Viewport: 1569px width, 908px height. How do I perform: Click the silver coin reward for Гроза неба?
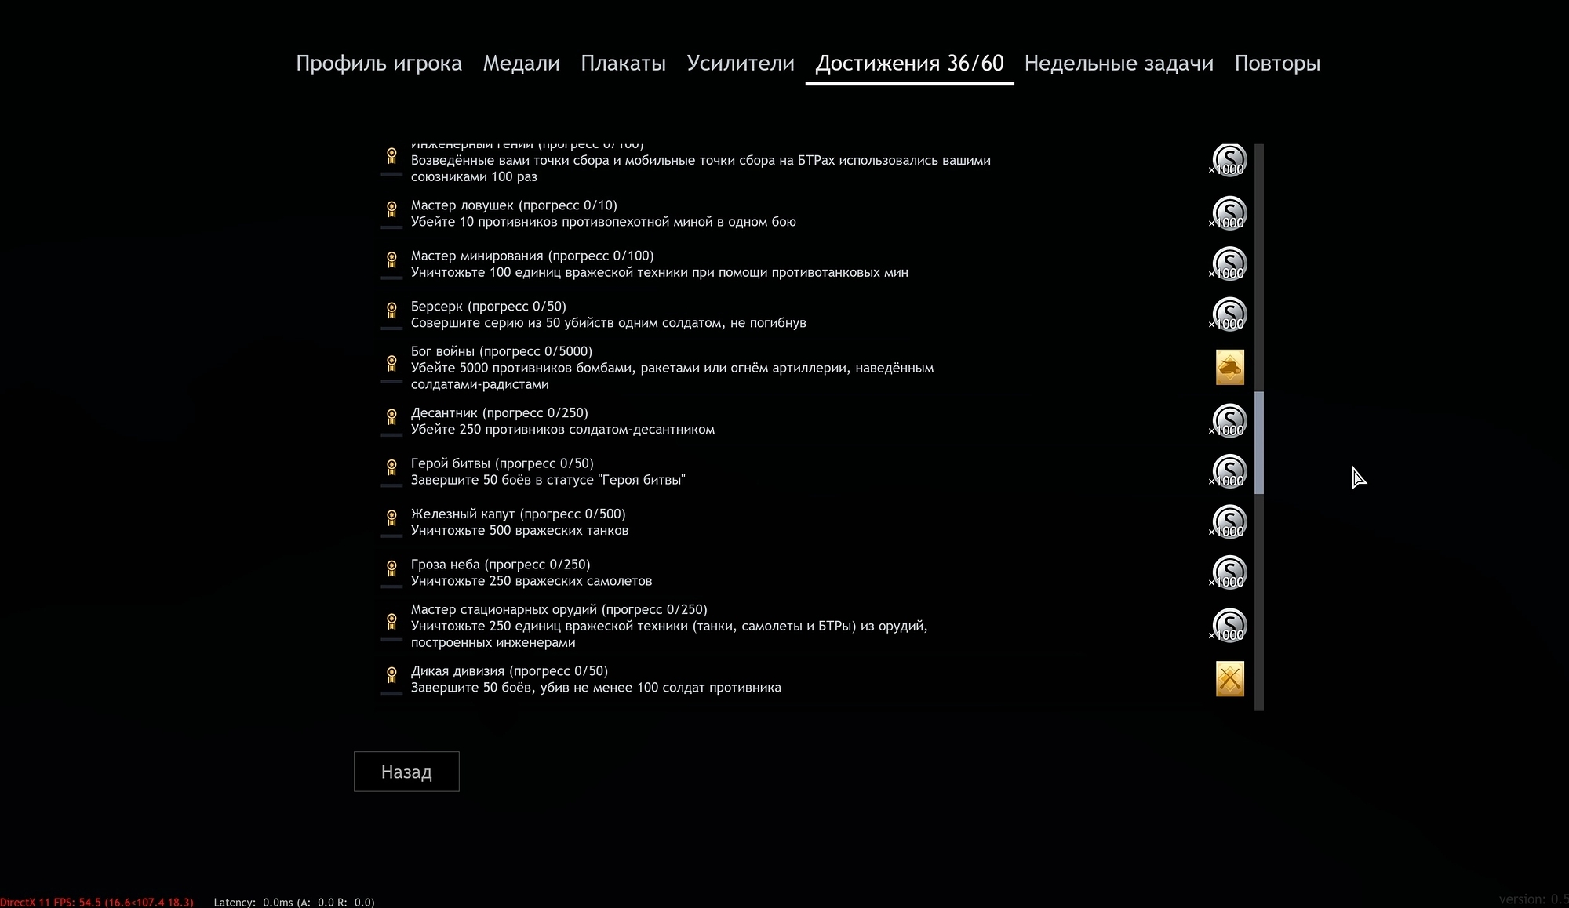[x=1229, y=572]
